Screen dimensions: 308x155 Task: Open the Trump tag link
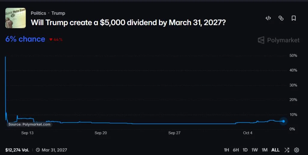coord(58,13)
